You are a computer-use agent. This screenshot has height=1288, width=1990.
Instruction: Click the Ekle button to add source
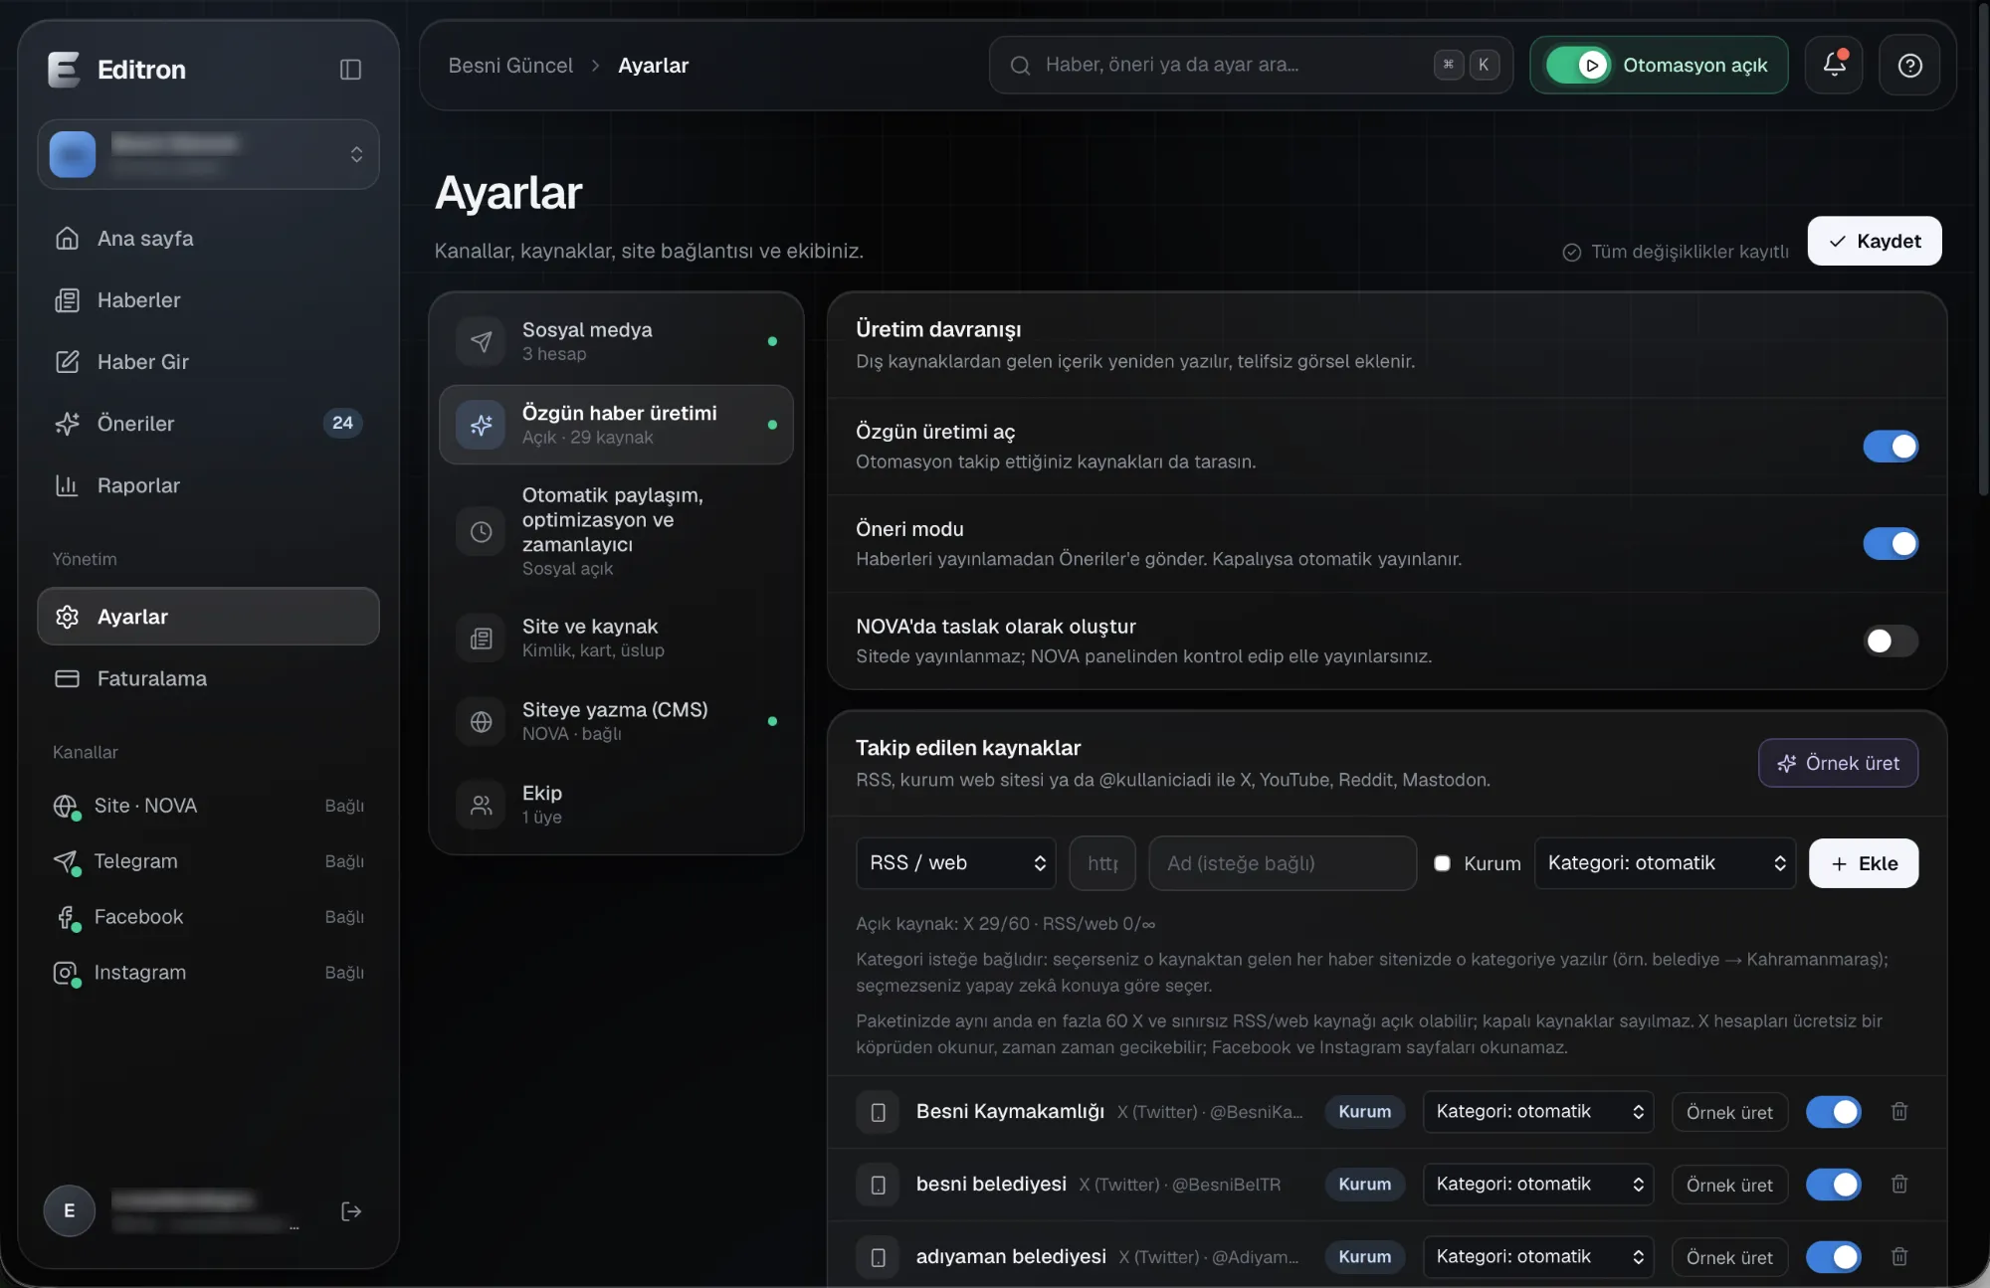1864,863
